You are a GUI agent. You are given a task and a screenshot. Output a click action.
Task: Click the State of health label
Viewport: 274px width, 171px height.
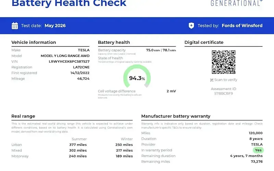110,58
